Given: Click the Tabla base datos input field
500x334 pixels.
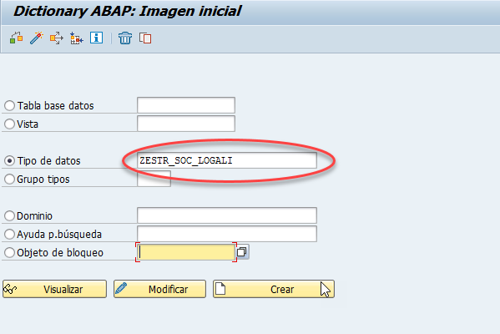Looking at the screenshot, I should pos(186,105).
